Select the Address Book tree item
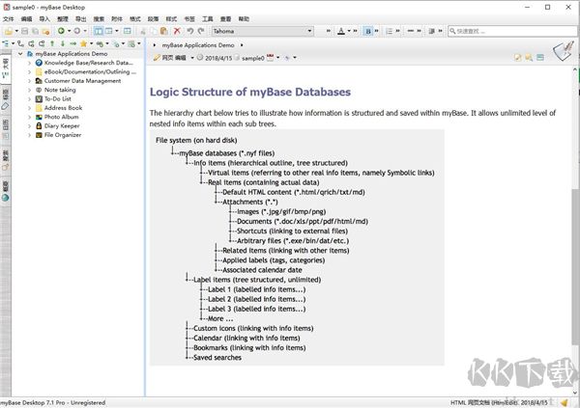 (63, 108)
